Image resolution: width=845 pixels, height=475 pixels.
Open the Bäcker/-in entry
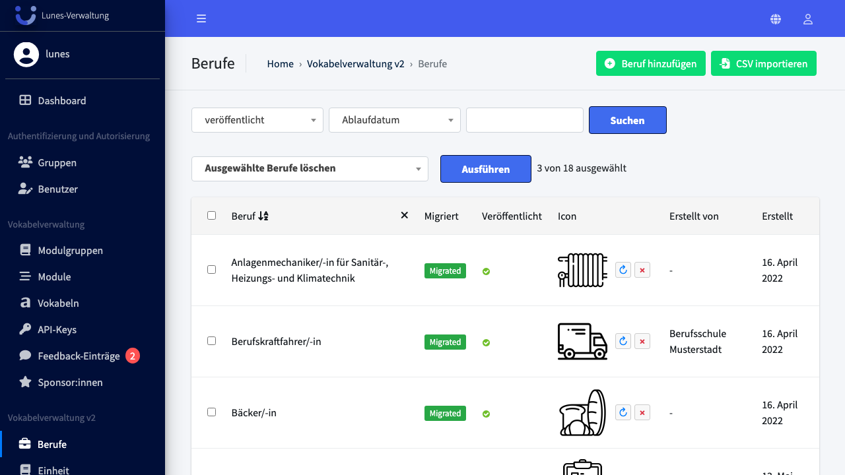click(x=254, y=413)
